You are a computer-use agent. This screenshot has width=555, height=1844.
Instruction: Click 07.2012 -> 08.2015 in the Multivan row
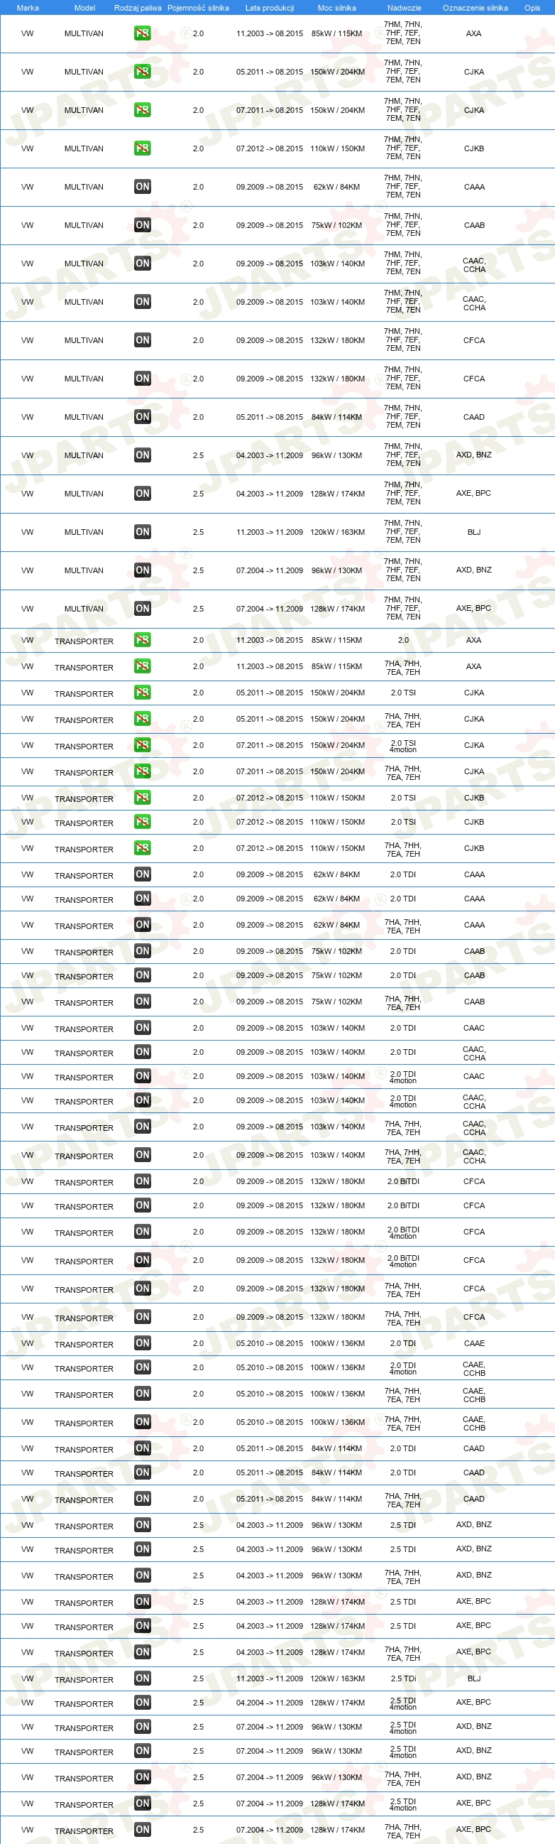click(x=270, y=149)
